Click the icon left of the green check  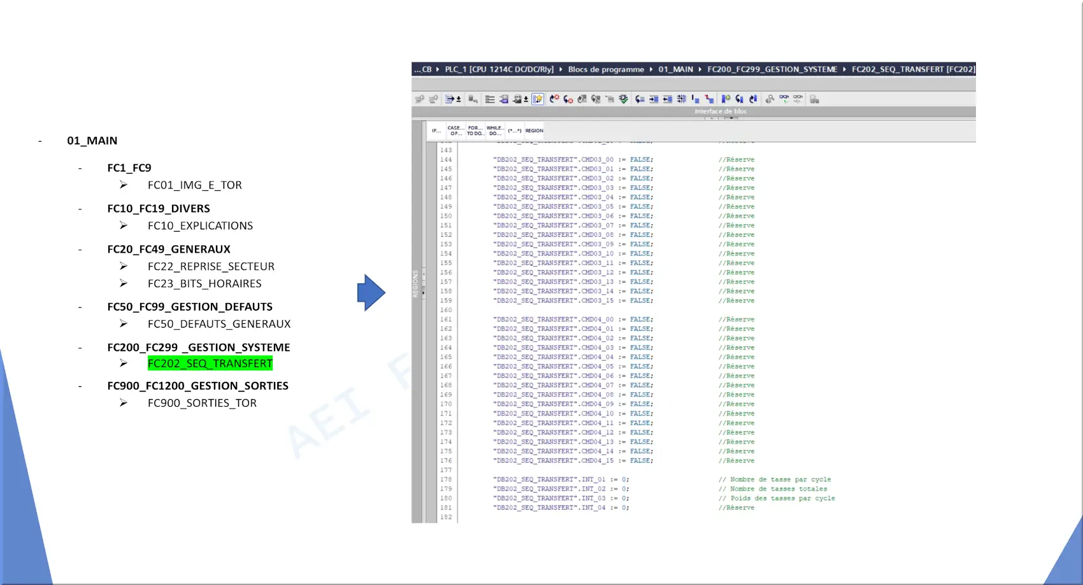(610, 99)
